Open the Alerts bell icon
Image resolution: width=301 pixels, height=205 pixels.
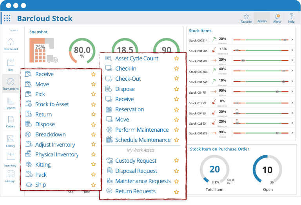pyautogui.click(x=277, y=18)
